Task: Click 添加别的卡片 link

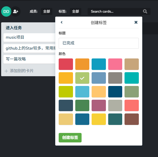Action: 21,71
